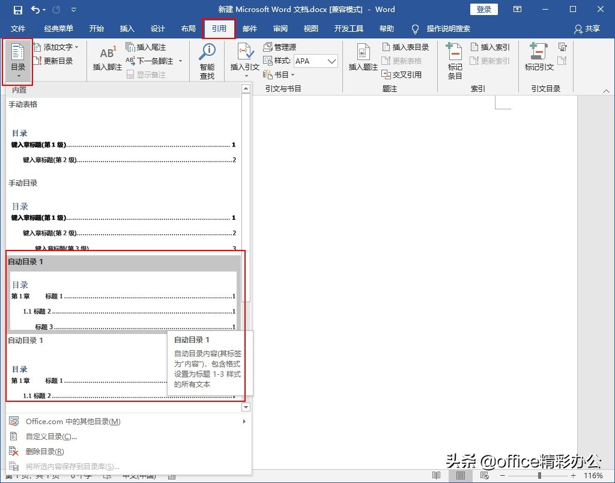Click the insert table of authorities icon
The image size is (615, 483).
pos(562,47)
